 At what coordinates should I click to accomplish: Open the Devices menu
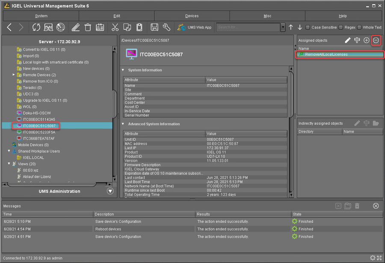(192, 16)
